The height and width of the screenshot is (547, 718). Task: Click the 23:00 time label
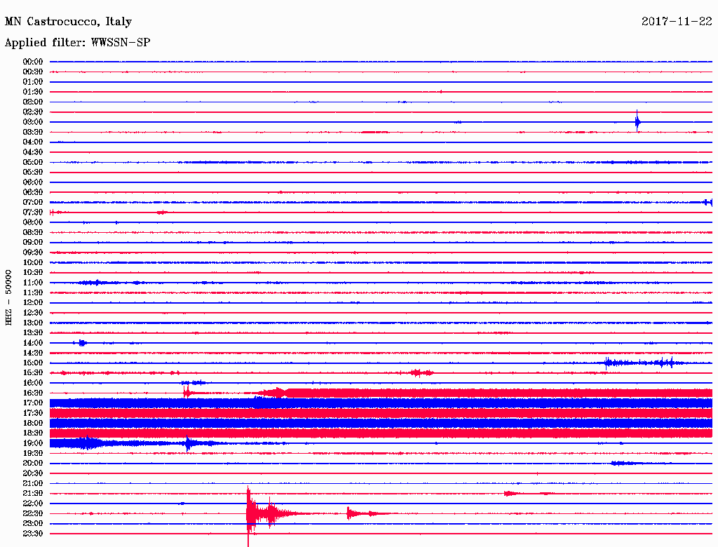click(x=33, y=524)
